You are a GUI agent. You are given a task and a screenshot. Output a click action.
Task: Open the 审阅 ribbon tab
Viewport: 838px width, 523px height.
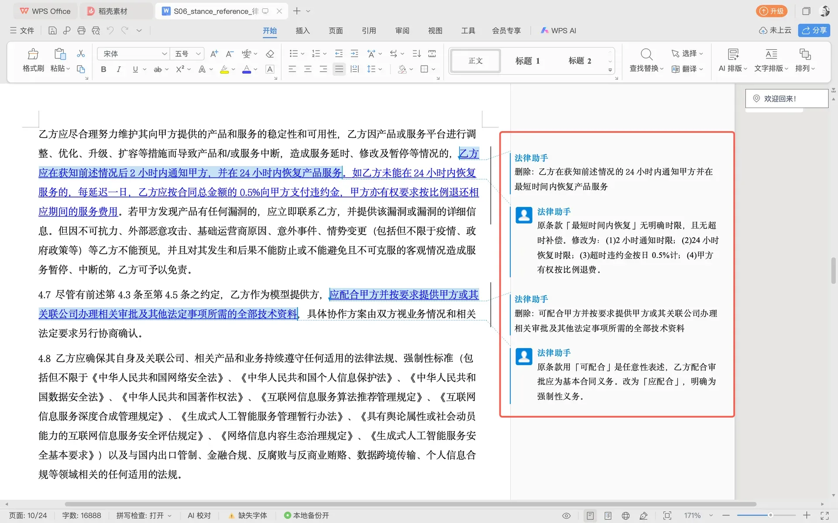(402, 31)
